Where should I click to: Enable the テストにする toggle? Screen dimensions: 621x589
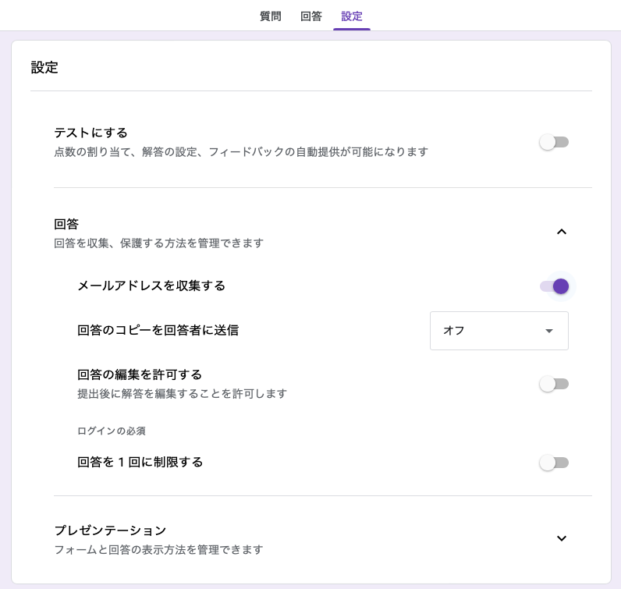554,142
